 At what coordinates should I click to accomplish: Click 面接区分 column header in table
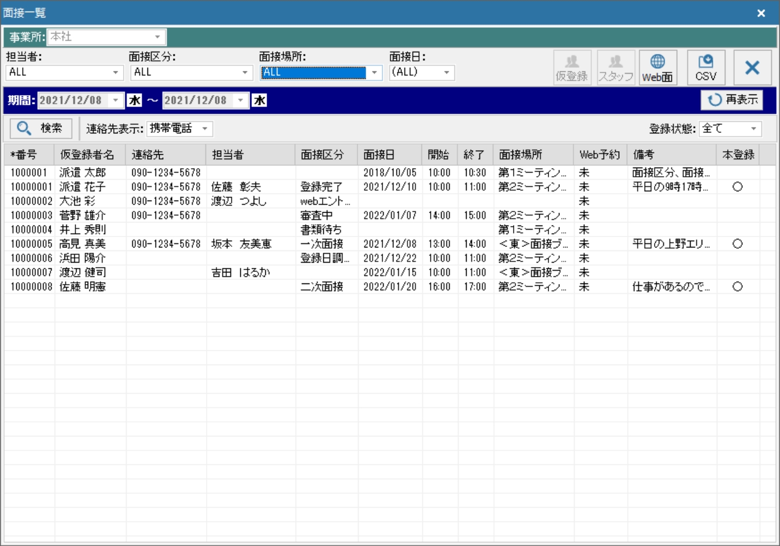[x=326, y=155]
